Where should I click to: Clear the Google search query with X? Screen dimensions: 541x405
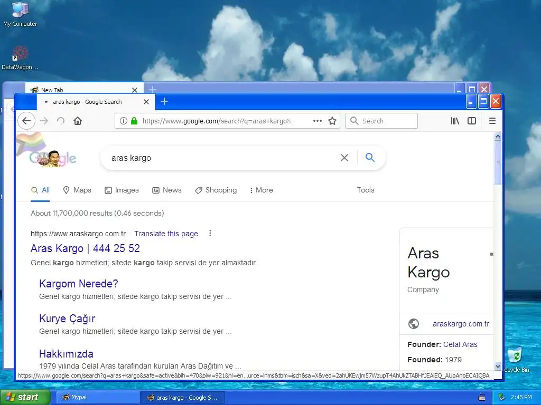pos(344,158)
